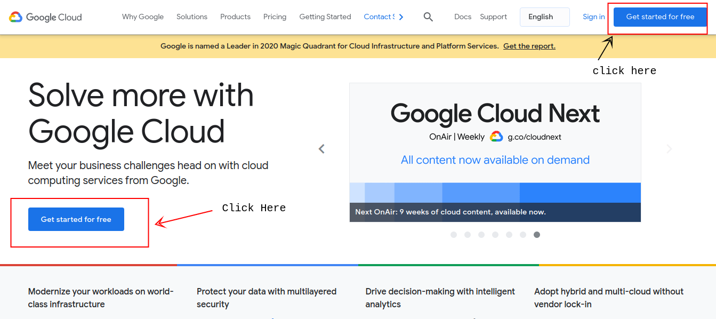Open the search magnifier icon
The width and height of the screenshot is (716, 319).
428,17
